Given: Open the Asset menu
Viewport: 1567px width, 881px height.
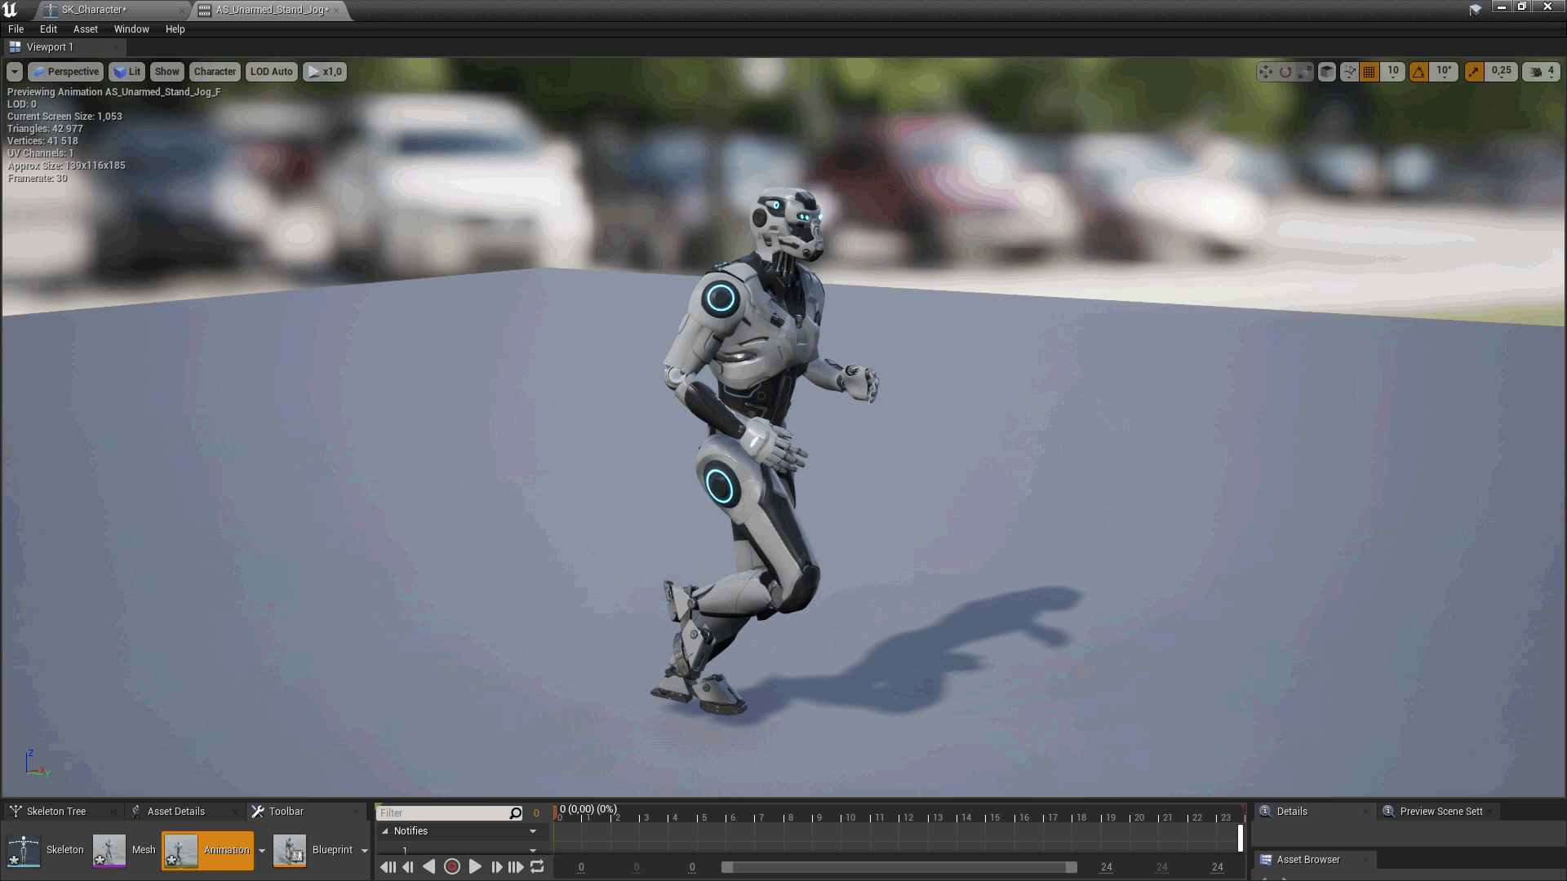Looking at the screenshot, I should tap(85, 29).
